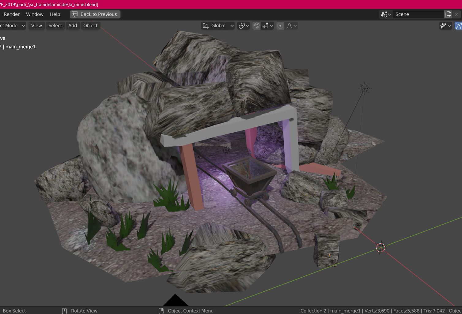The height and width of the screenshot is (314, 462).
Task: Toggle proportional editing
Action: [x=280, y=26]
